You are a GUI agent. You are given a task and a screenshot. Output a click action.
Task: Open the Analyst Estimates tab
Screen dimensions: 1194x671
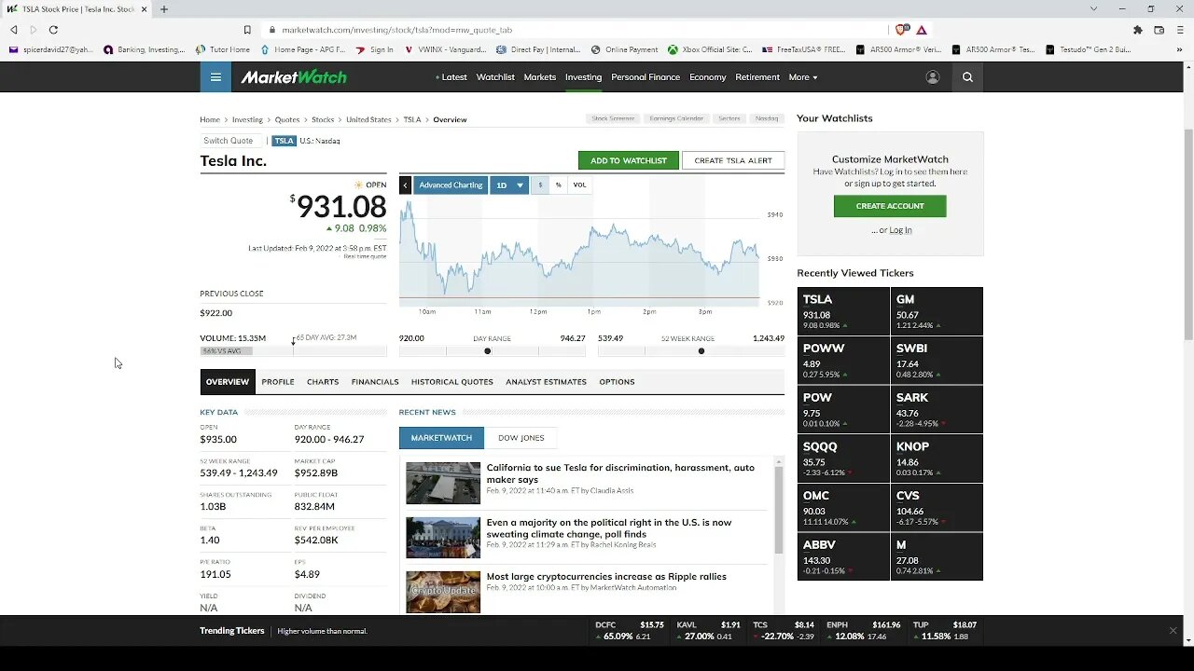point(546,381)
